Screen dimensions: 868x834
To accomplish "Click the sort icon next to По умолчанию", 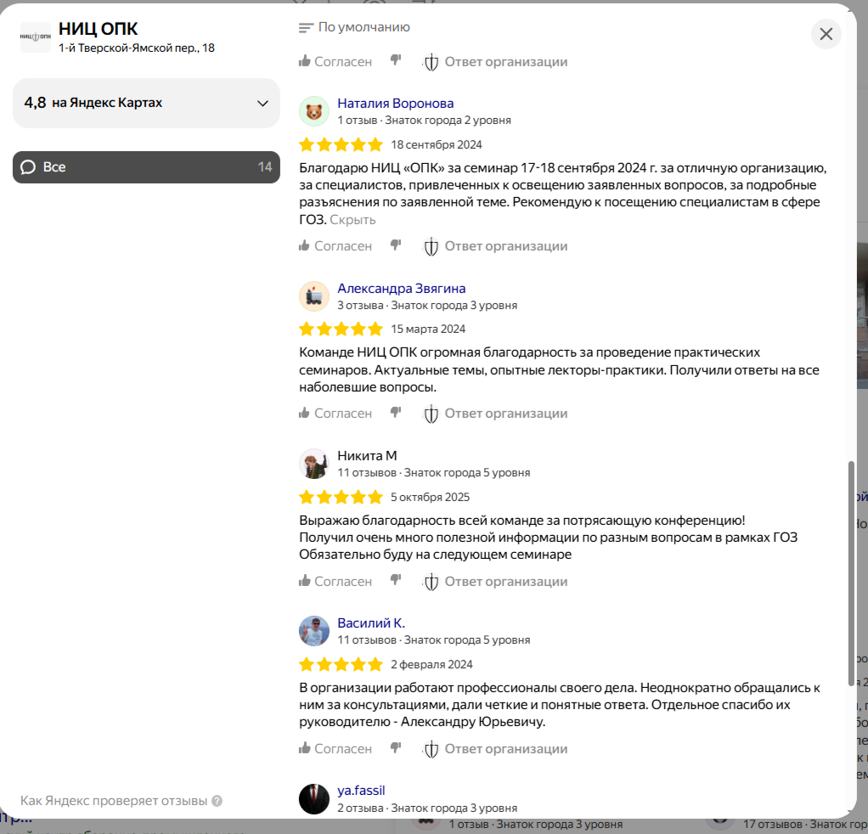I will click(x=306, y=28).
